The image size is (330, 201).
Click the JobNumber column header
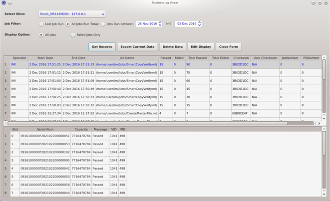click(290, 58)
